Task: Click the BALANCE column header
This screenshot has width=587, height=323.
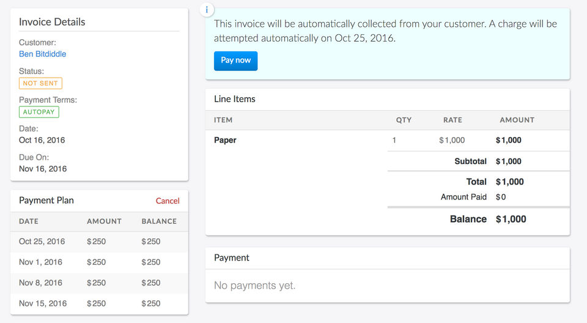Action: pyautogui.click(x=159, y=221)
